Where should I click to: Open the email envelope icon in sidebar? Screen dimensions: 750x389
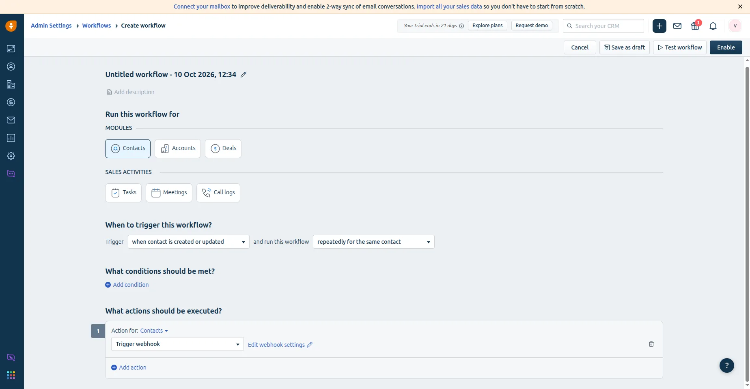(11, 120)
